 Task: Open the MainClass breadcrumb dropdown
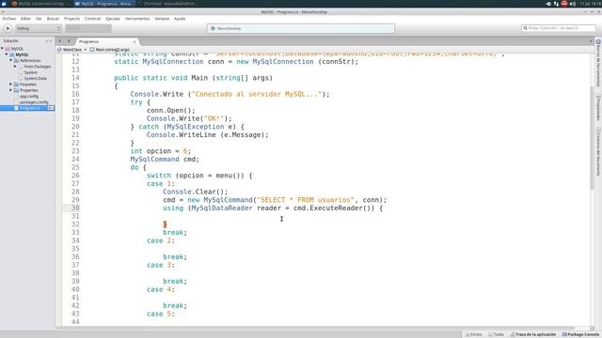(71, 50)
